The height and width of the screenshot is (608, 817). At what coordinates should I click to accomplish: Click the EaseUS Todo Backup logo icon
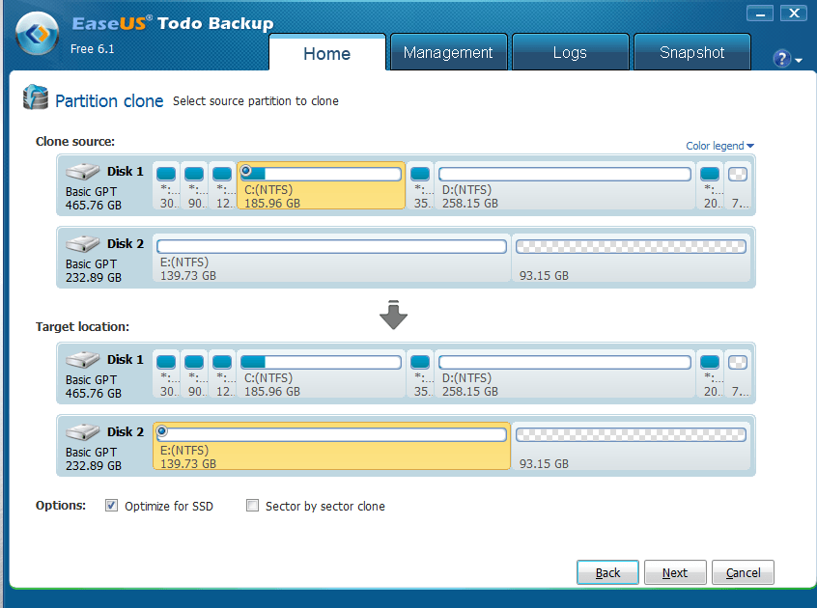coord(37,34)
